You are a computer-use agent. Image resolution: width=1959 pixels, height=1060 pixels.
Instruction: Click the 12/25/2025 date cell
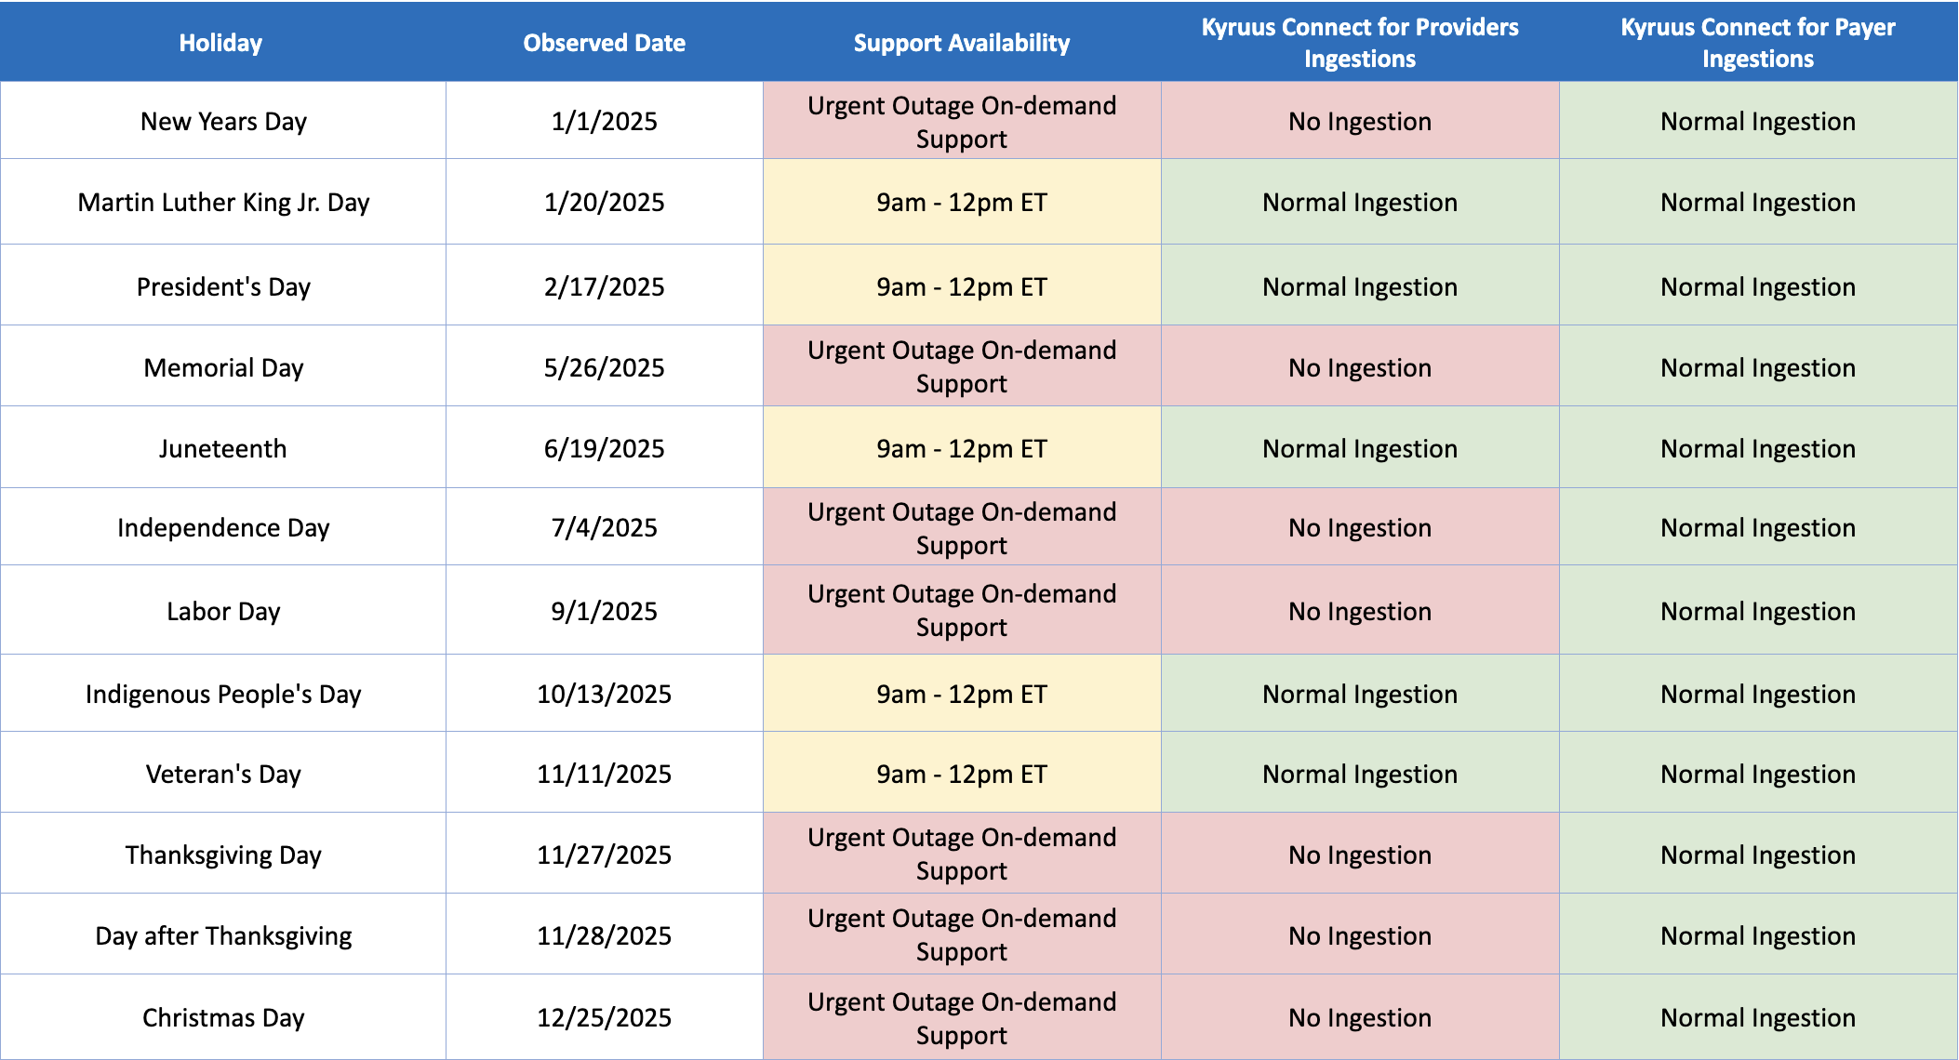coord(604,1016)
